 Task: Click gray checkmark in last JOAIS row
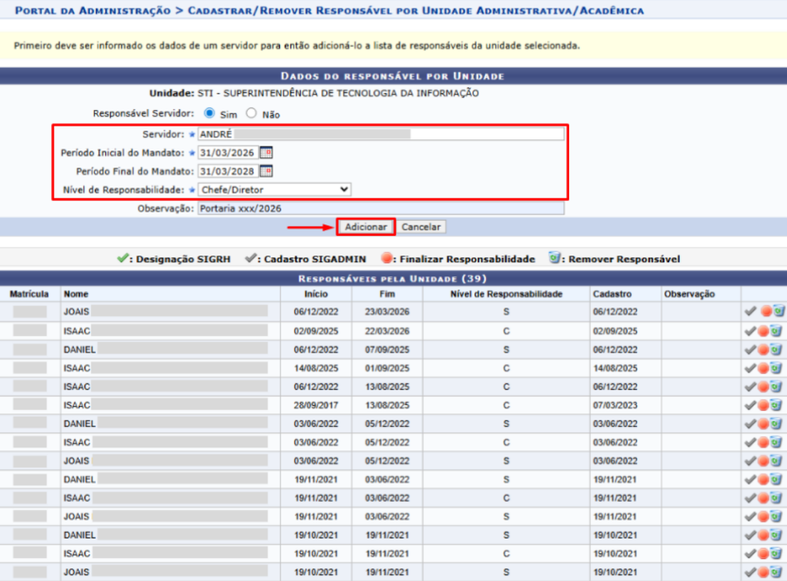[751, 572]
